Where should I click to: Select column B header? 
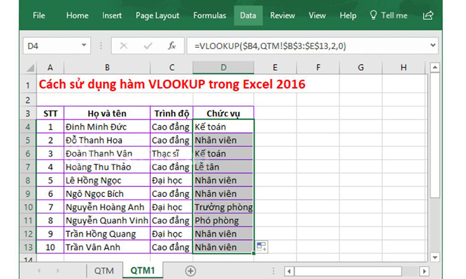coord(107,68)
